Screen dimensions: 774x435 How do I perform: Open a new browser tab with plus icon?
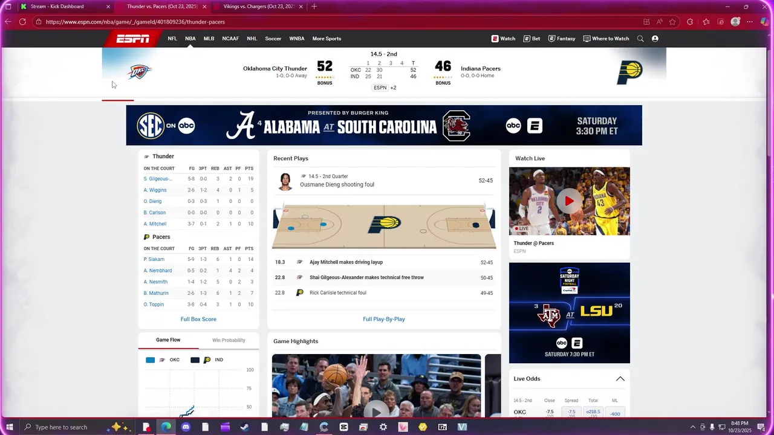click(314, 7)
